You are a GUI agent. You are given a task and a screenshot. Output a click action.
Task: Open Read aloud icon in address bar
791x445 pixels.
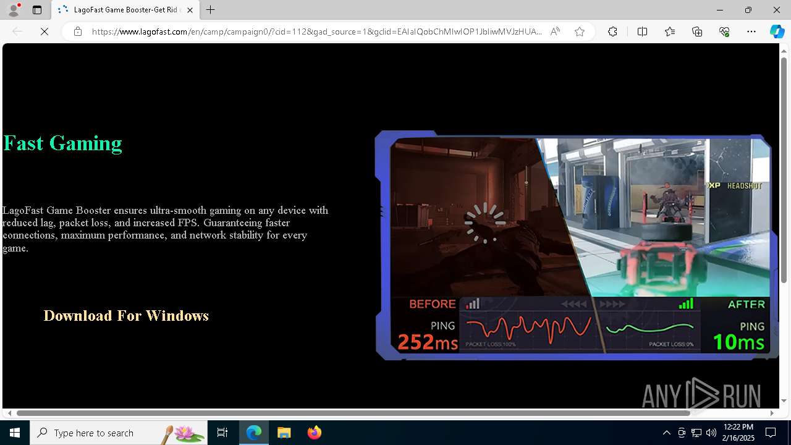(x=555, y=32)
